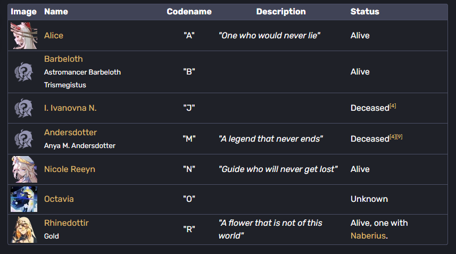Click the Status column header
This screenshot has width=456, height=254.
coord(365,12)
